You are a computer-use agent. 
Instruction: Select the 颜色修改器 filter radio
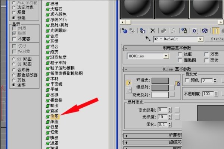pos(13,75)
